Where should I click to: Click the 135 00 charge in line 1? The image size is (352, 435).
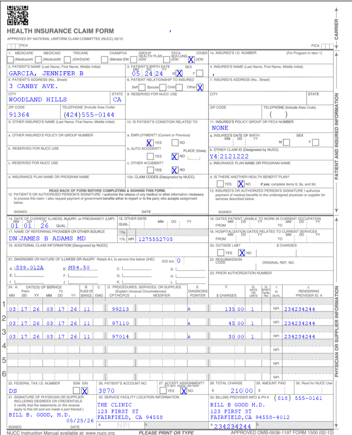pyautogui.click(x=234, y=309)
